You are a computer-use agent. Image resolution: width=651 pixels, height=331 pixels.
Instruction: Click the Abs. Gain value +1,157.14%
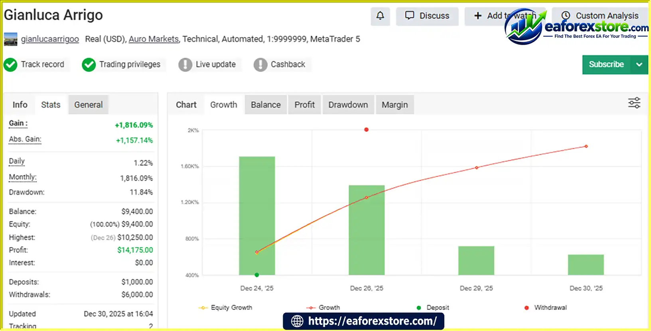134,140
